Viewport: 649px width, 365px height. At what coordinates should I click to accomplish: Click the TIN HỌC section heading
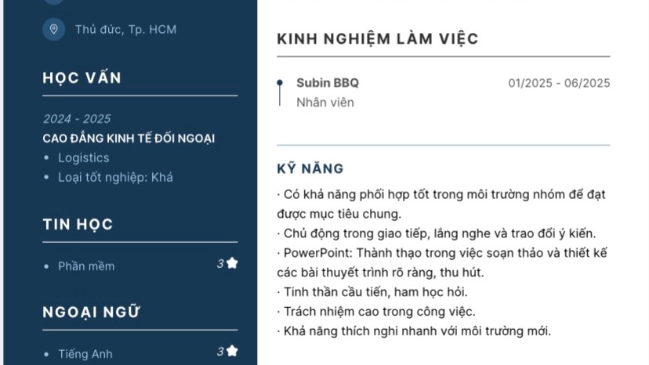78,225
